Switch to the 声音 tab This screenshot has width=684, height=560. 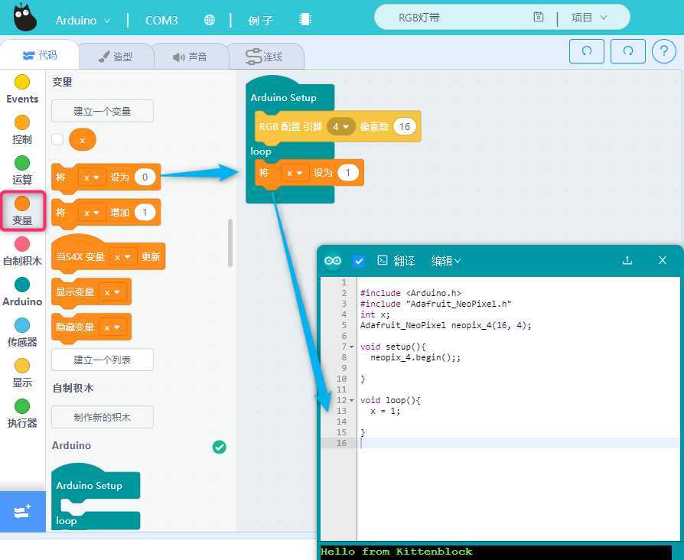point(191,57)
